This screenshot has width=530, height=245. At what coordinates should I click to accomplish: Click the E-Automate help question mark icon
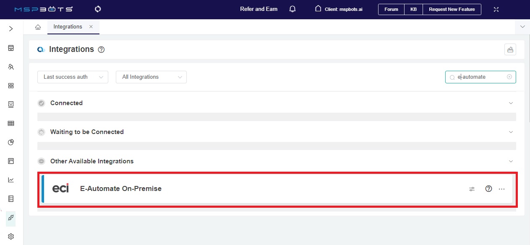click(488, 189)
